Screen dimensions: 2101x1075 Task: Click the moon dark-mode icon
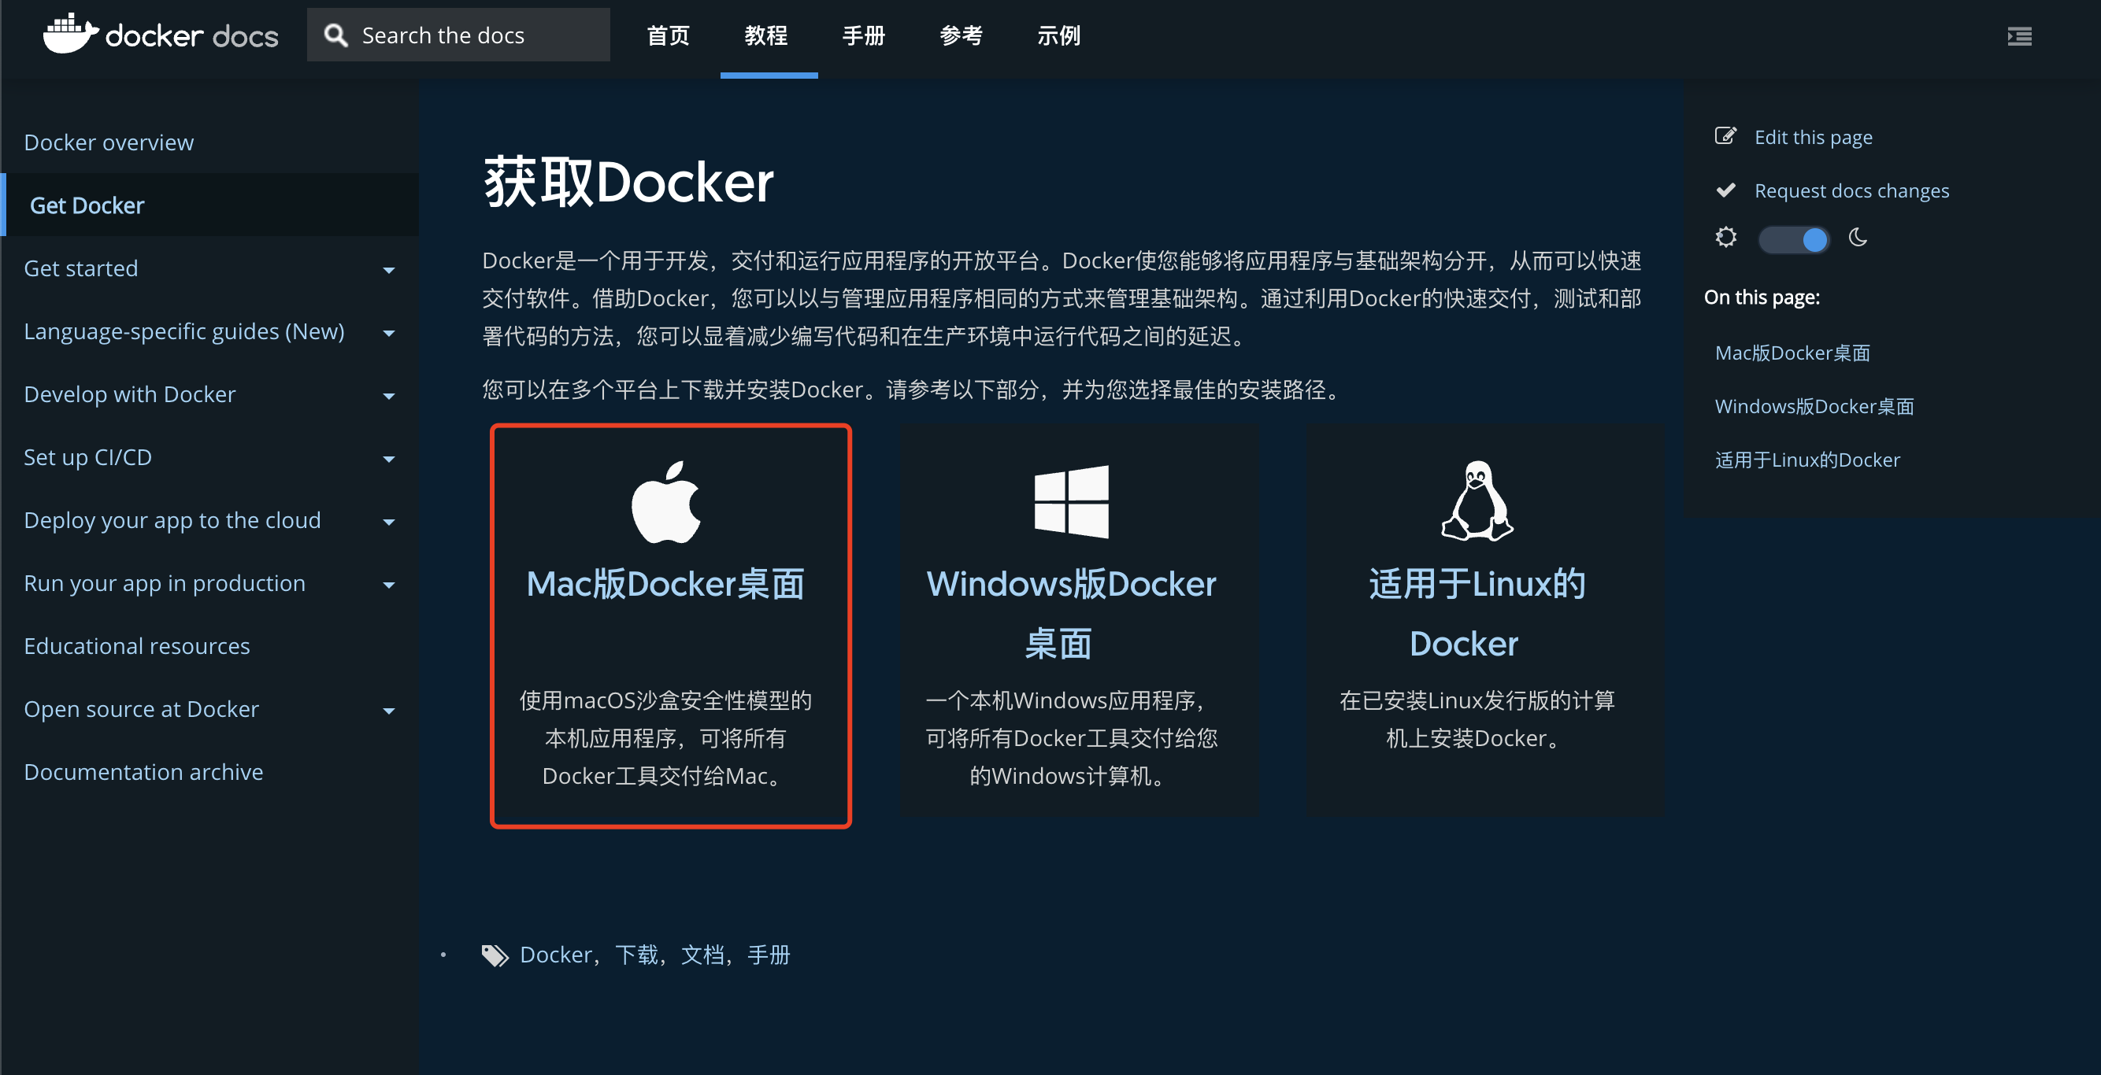[x=1858, y=238]
